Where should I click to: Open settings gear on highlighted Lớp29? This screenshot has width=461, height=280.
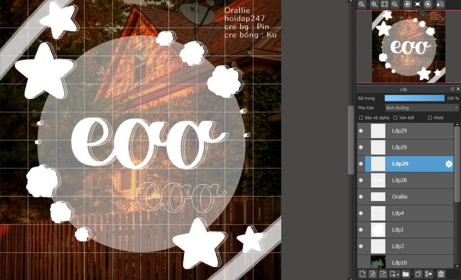(449, 164)
